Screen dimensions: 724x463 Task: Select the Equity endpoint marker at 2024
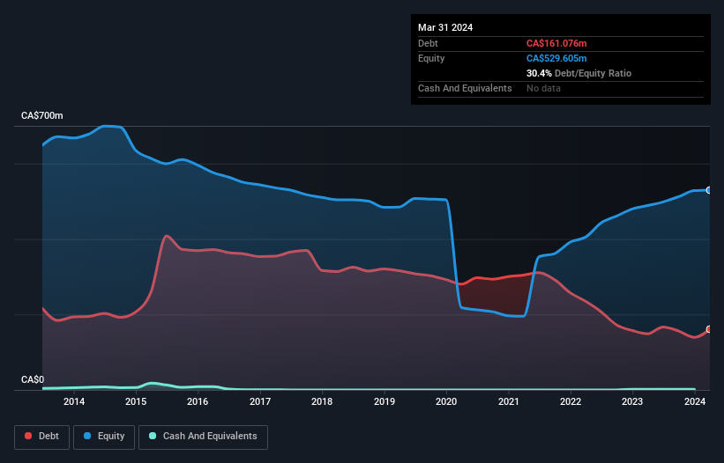coord(709,190)
